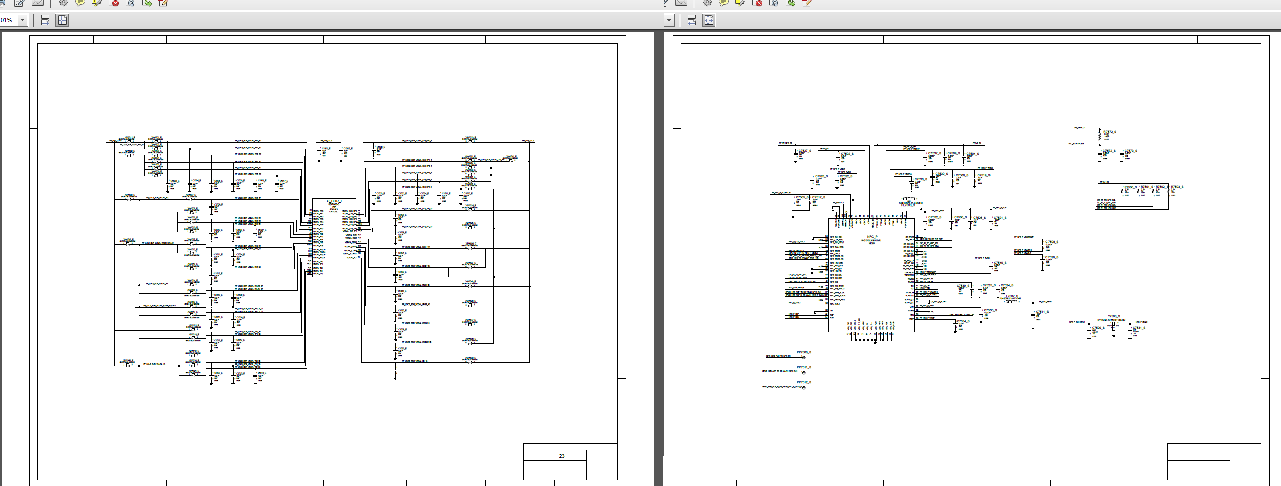Click the U_SDR_E chip on left schematic page

(334, 237)
